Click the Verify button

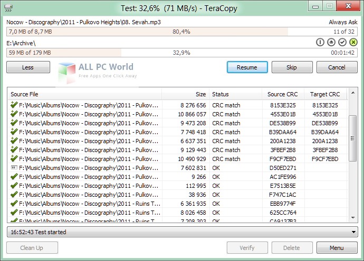pos(247,248)
